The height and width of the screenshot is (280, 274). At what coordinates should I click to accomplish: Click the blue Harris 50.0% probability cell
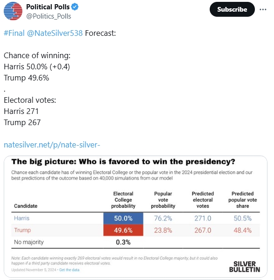[123, 218]
